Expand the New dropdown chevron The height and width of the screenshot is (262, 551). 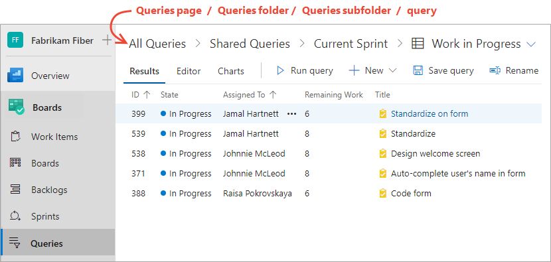coord(392,70)
